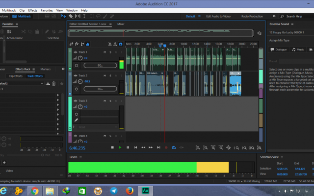This screenshot has width=314, height=196.
Task: Toggle global clip stretching icon
Action: click(x=115, y=44)
